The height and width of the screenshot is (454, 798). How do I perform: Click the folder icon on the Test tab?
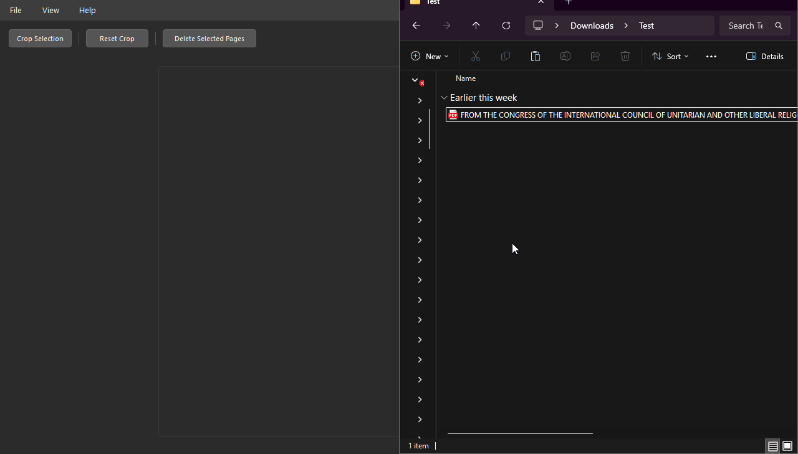415,2
